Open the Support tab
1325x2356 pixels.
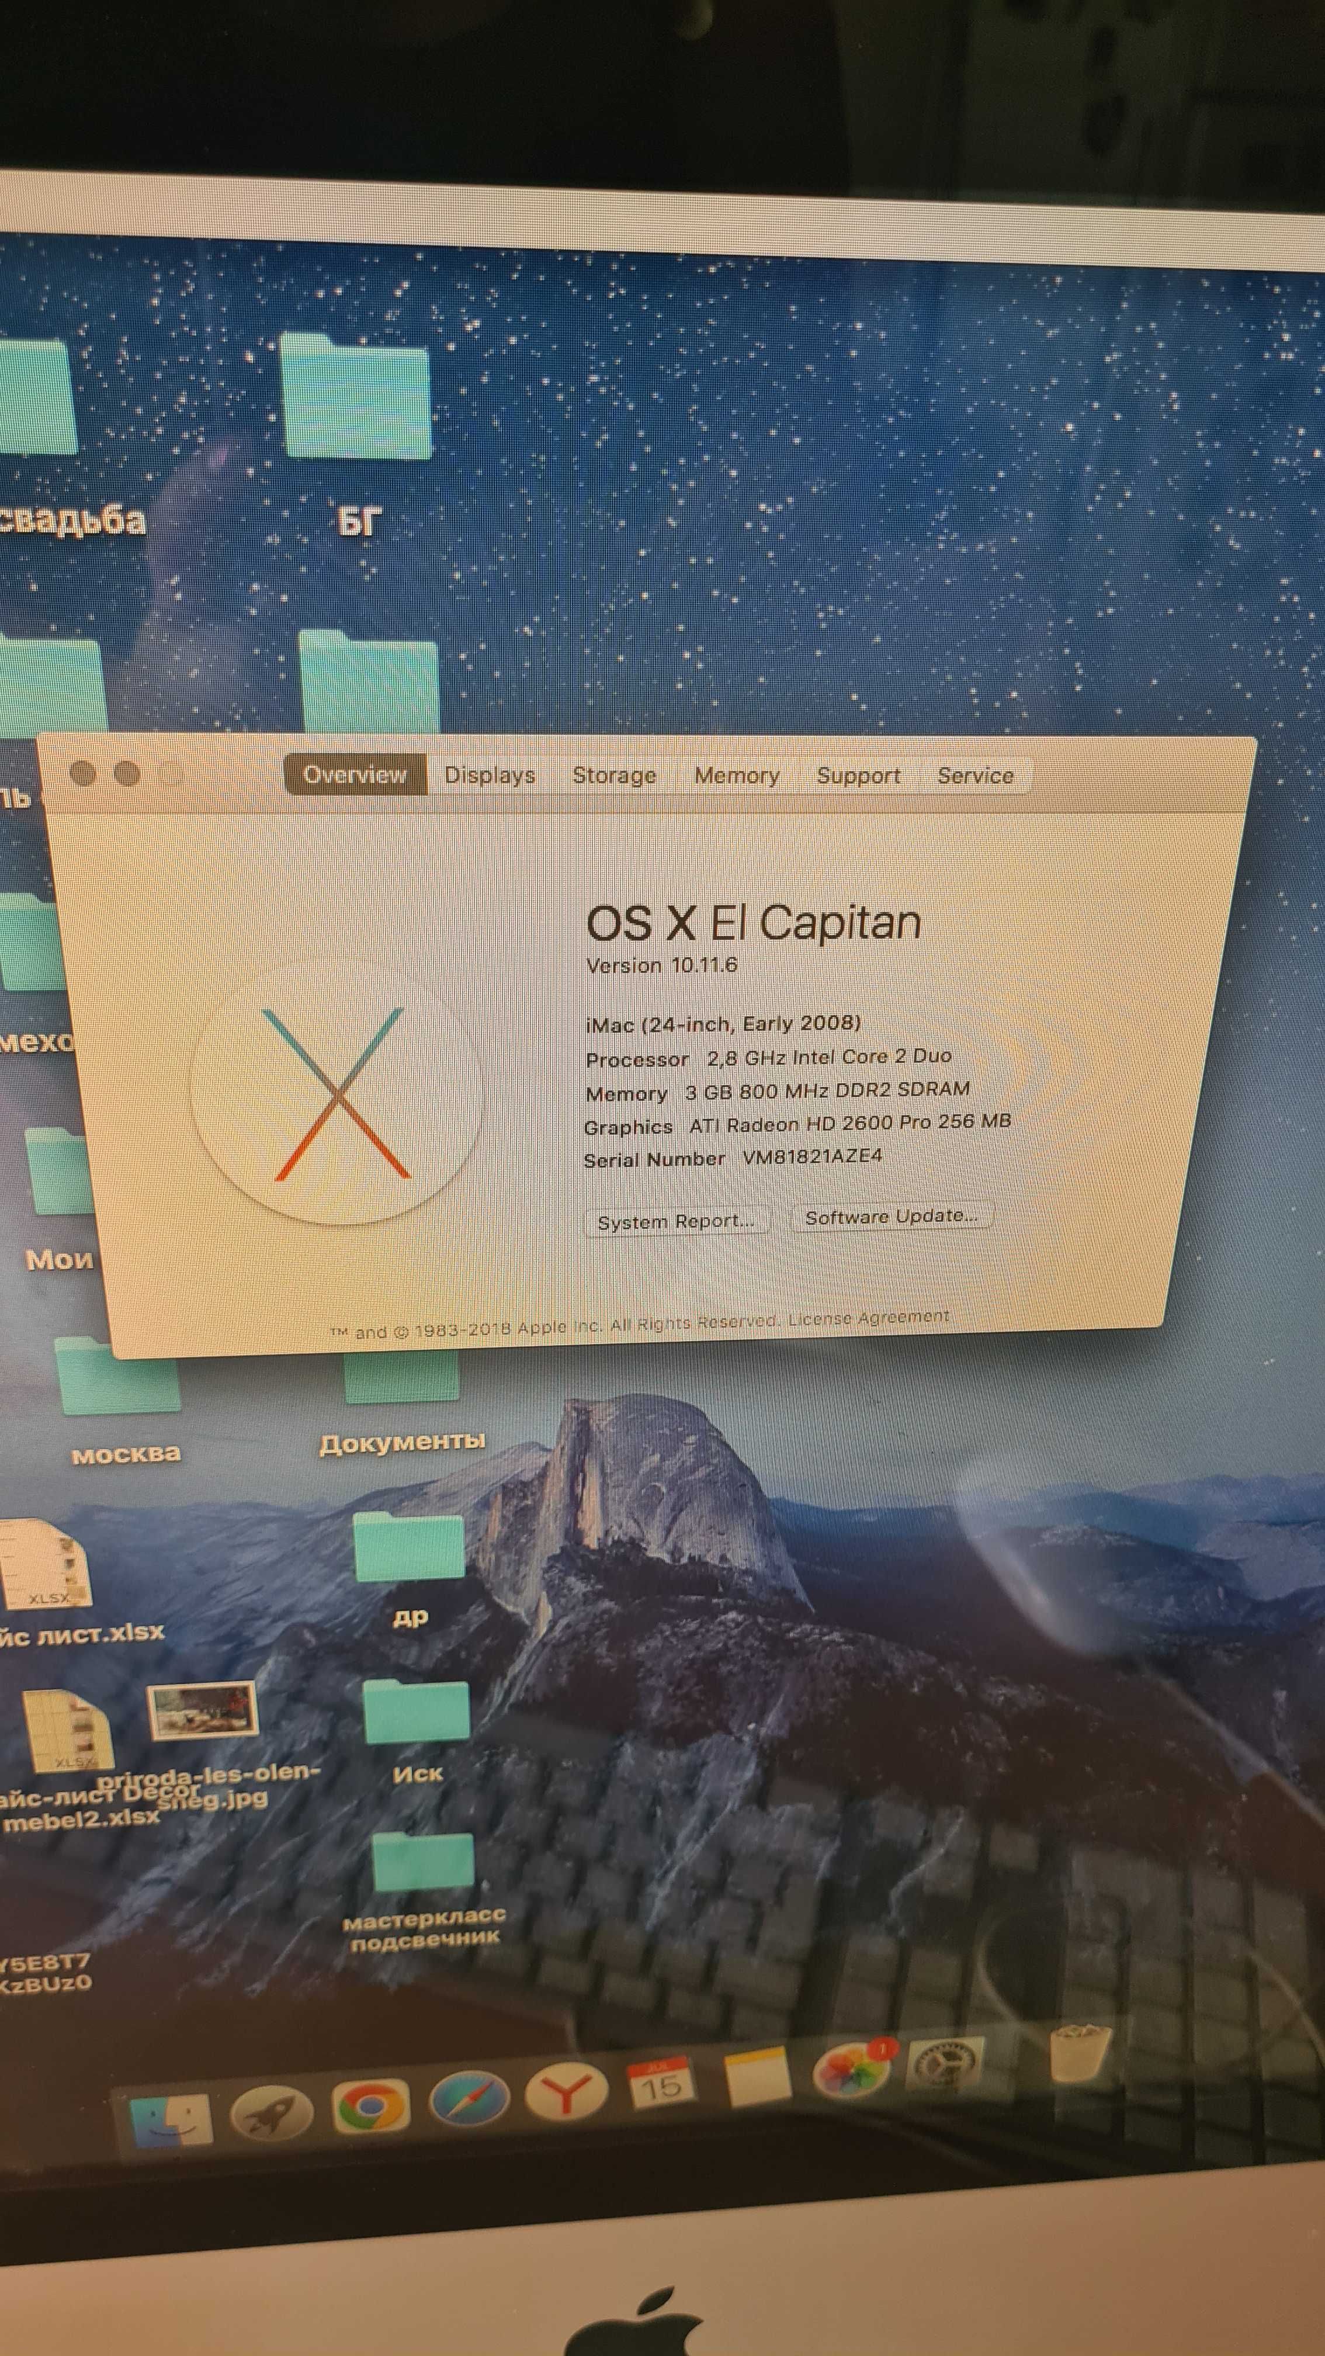coord(859,775)
